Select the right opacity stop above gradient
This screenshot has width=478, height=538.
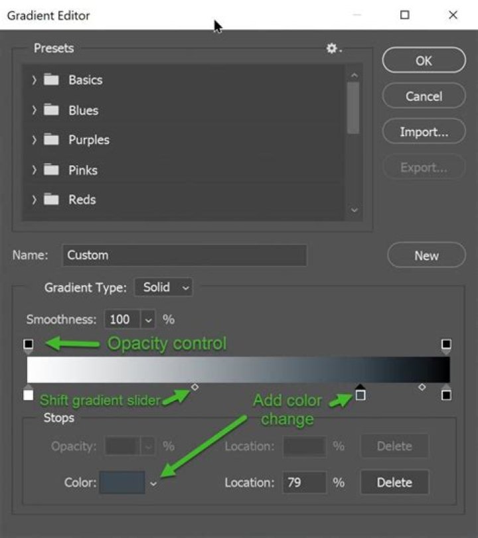pyautogui.click(x=446, y=344)
